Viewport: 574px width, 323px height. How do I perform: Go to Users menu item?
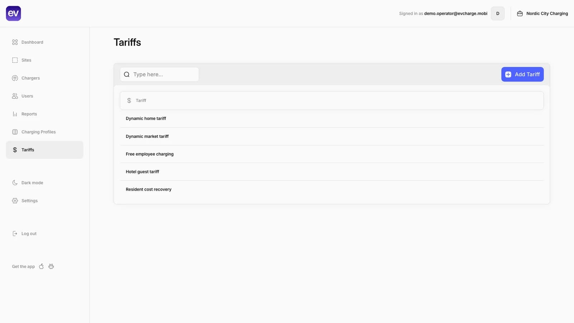click(44, 96)
